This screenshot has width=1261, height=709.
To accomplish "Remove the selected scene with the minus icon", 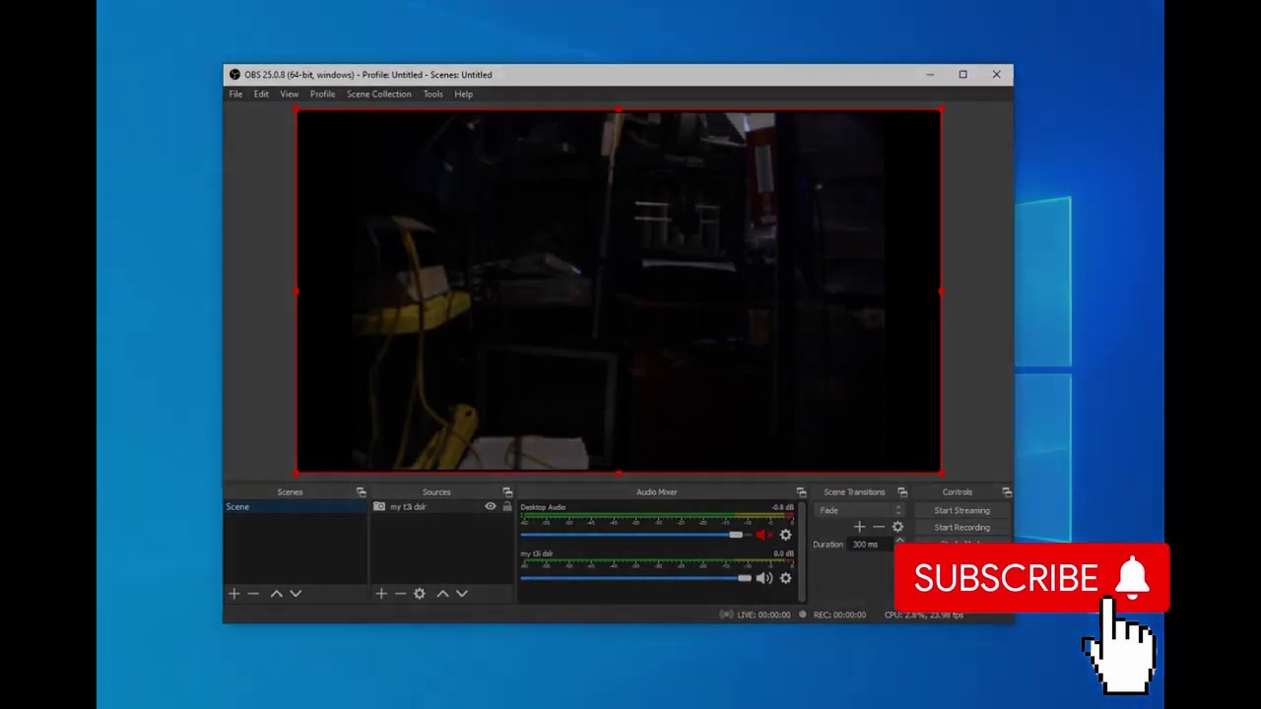I will tap(253, 594).
